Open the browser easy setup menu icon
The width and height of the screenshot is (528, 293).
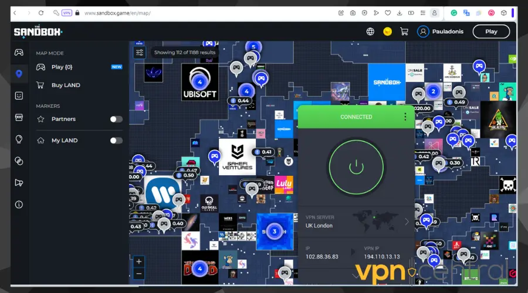[422, 13]
